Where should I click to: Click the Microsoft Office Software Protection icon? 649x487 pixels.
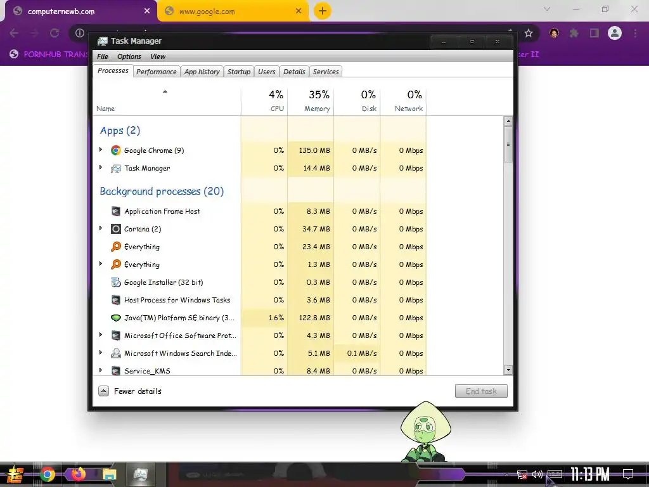[116, 335]
